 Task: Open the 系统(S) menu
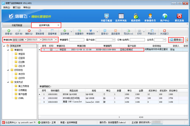point(7,8)
